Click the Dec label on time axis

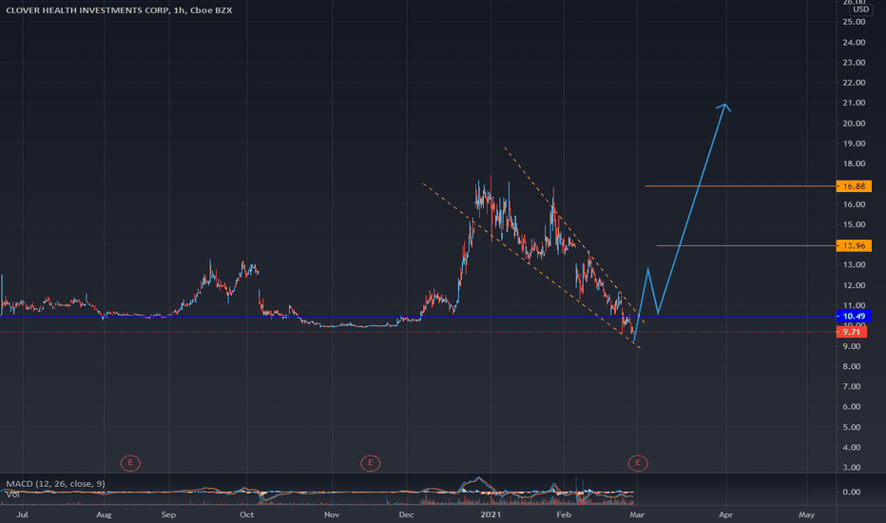click(406, 514)
